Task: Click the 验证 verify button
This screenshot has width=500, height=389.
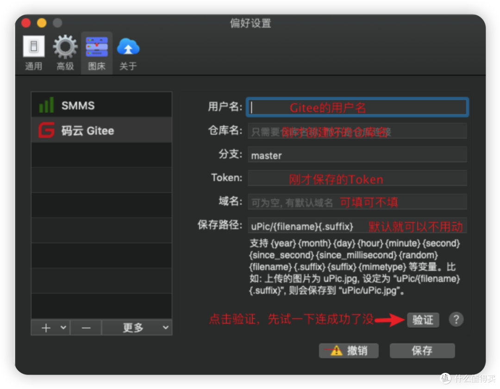Action: 423,320
